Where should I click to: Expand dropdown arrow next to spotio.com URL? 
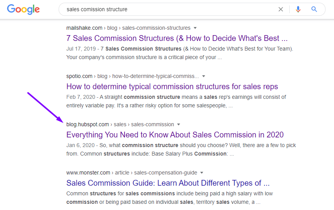pyautogui.click(x=204, y=76)
